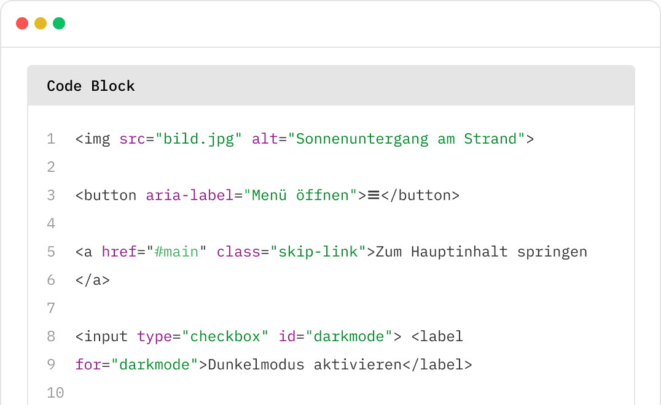This screenshot has height=405, width=661.
Task: Select the src attribute value bild.jpg
Action: coord(198,139)
